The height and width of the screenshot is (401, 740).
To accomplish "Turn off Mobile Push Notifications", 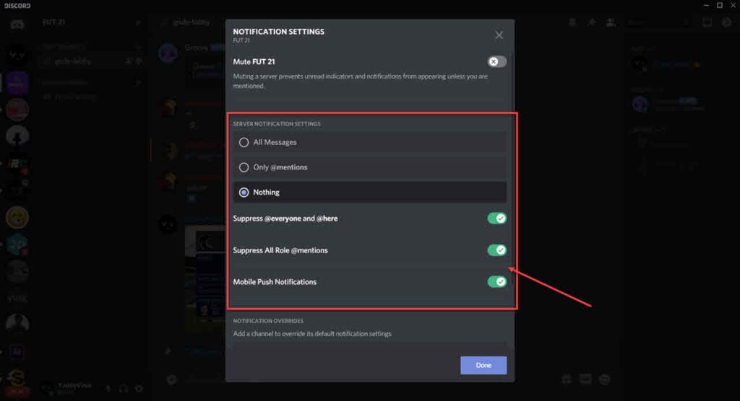I will pos(497,282).
